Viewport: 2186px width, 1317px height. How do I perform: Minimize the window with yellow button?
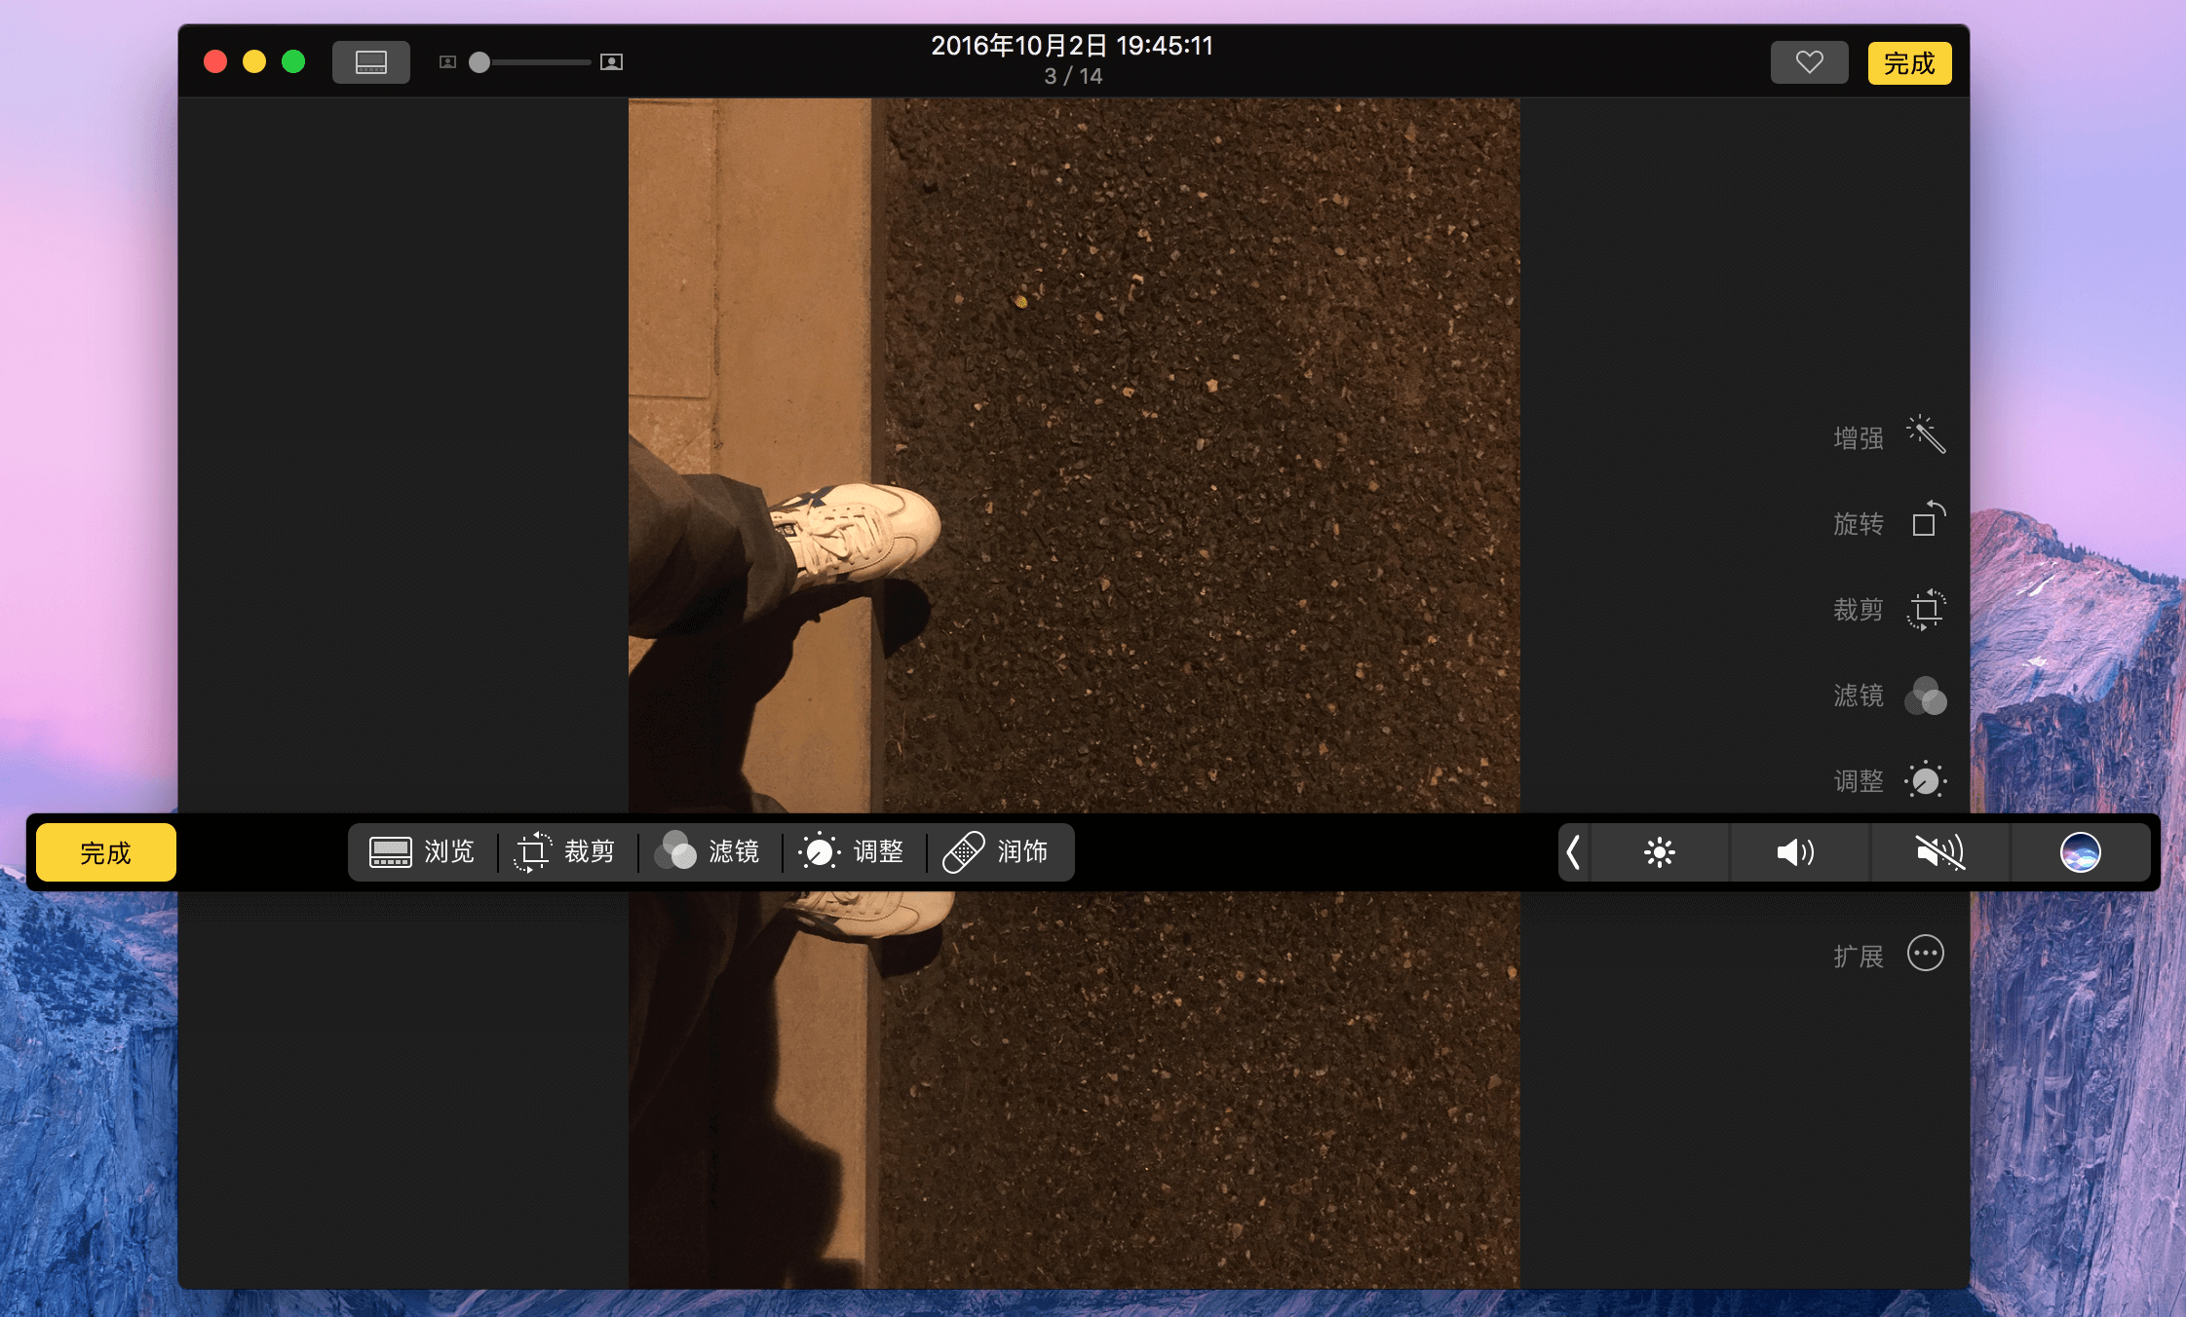point(254,62)
